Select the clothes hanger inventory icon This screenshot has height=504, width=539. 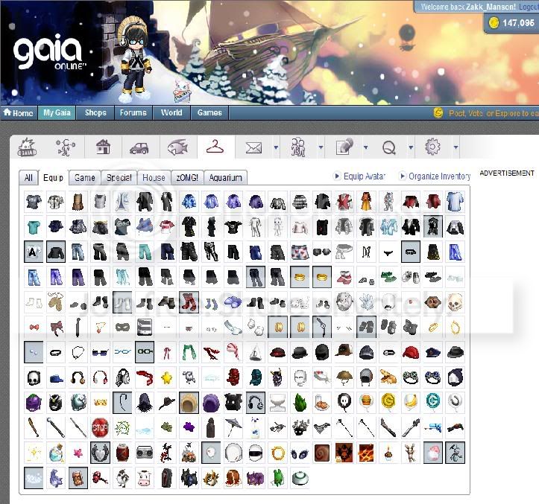[215, 147]
